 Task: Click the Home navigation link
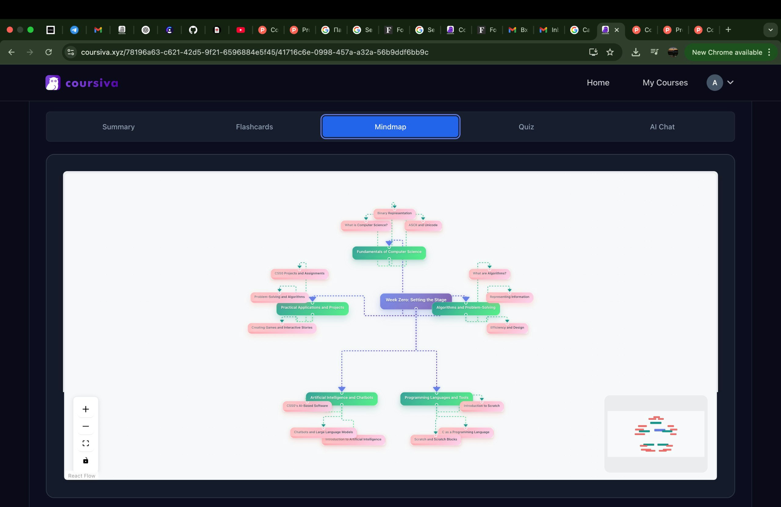point(598,83)
